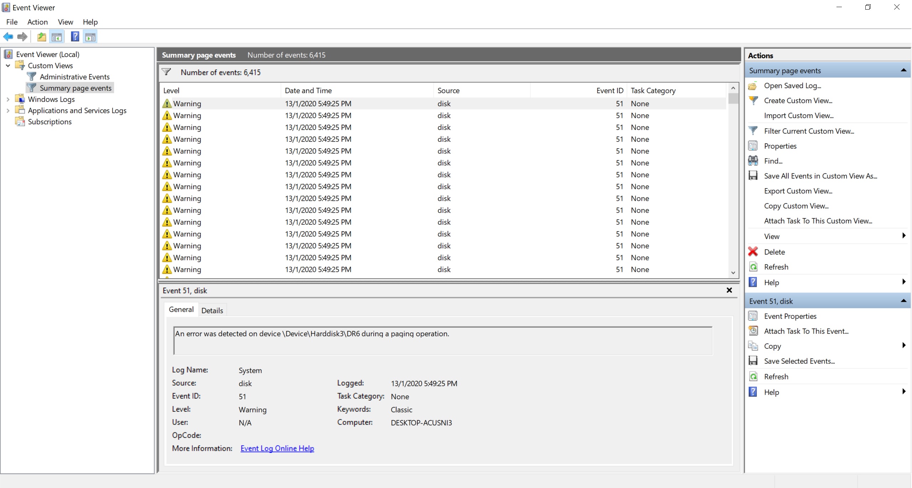
Task: Collapse the Summary page events actions section
Action: coord(903,71)
